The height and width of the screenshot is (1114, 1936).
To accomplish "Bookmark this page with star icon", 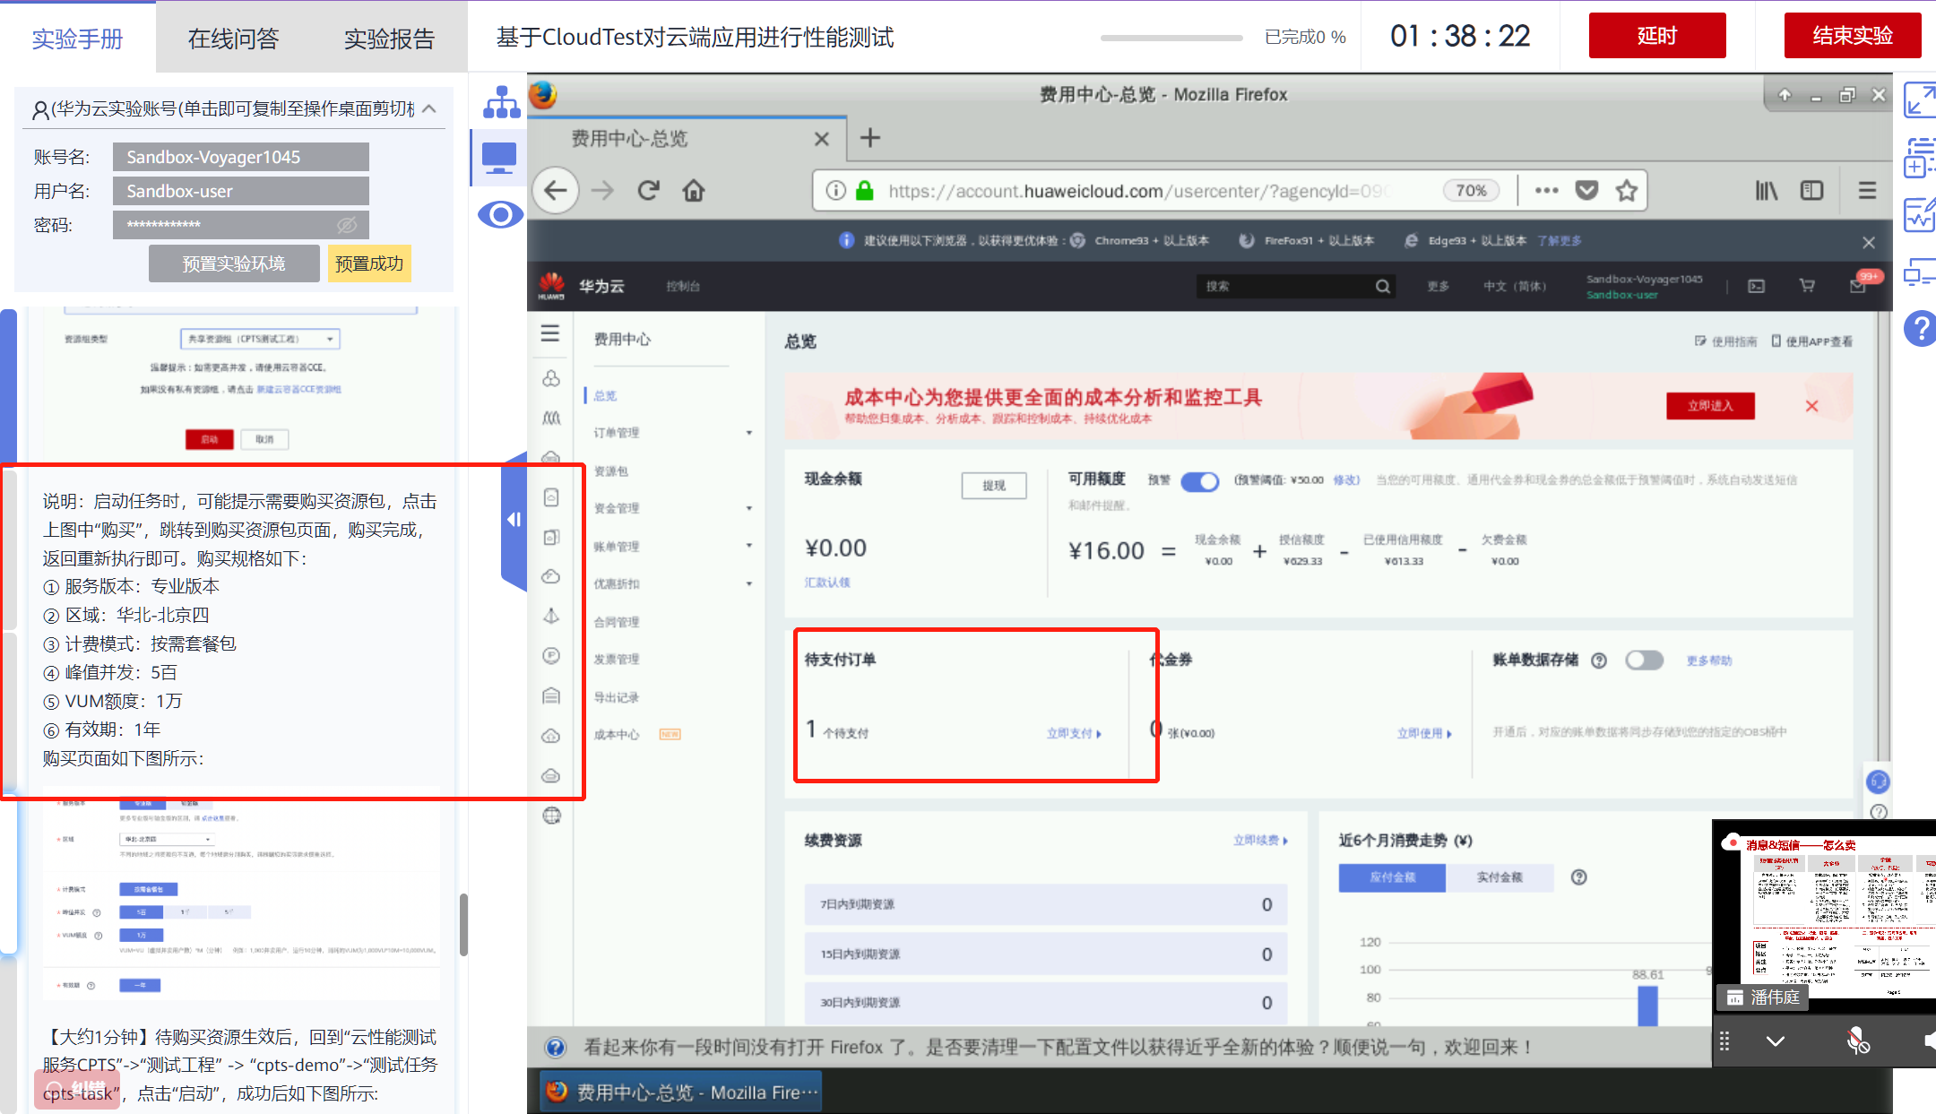I will click(x=1626, y=191).
